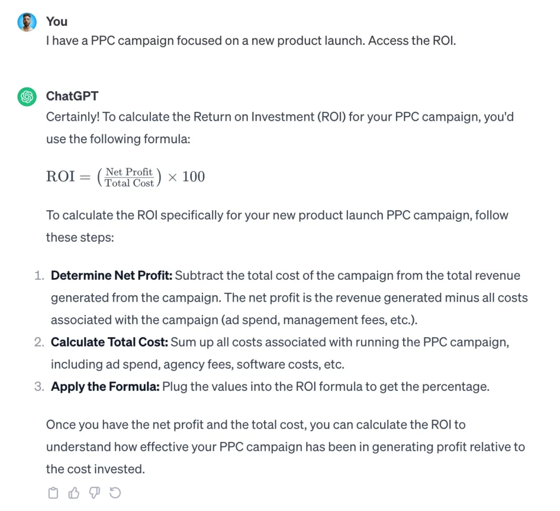Select the ROI formula block
Image resolution: width=560 pixels, height=511 pixels.
coord(125,177)
